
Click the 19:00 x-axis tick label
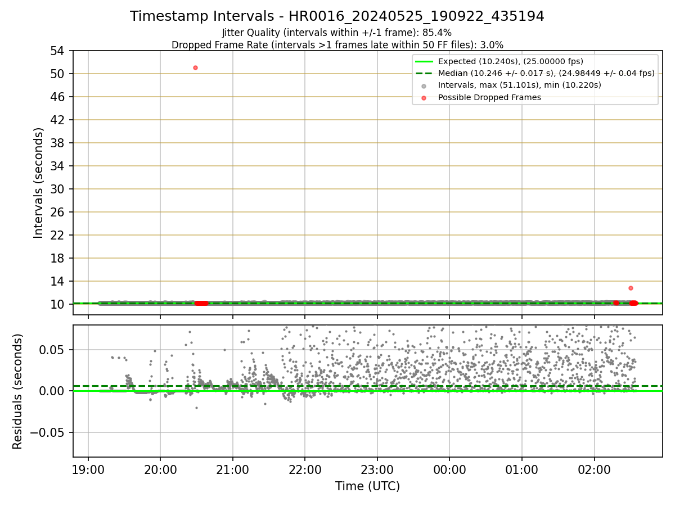88,469
